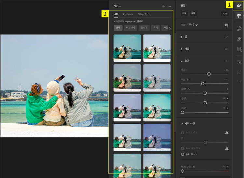
Task: Enable the 슈퍼 해상도 checkbox
Action: point(183,154)
